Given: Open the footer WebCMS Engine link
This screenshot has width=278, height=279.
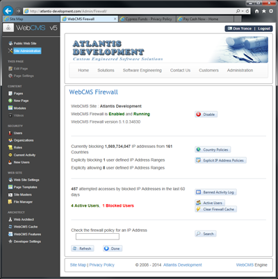Looking at the screenshot, I should [252, 265].
